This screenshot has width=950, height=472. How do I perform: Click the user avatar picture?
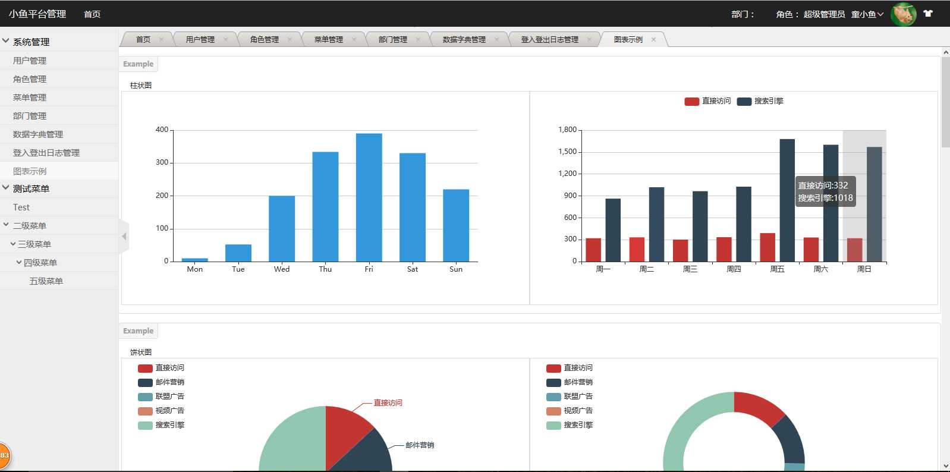(x=903, y=14)
